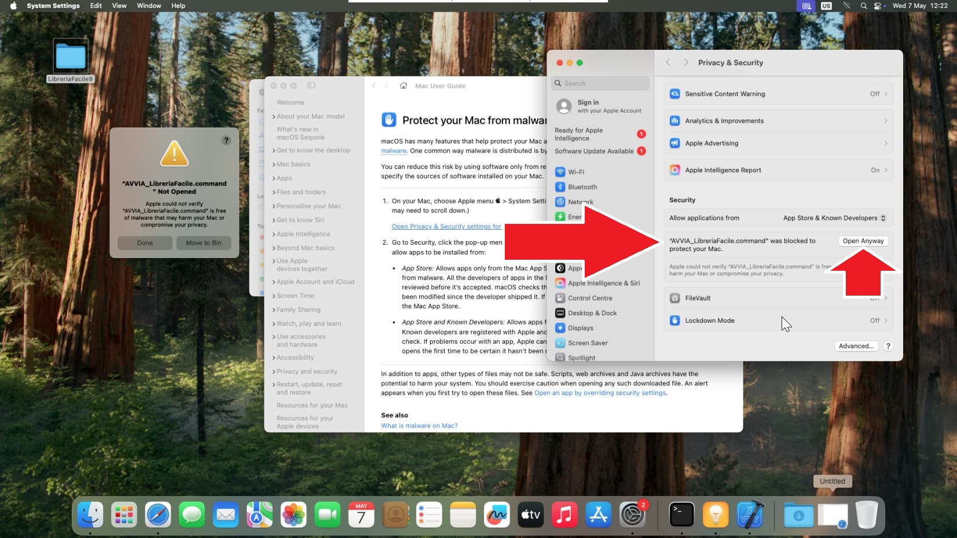Open the View menu
Image resolution: width=957 pixels, height=538 pixels.
tap(119, 6)
